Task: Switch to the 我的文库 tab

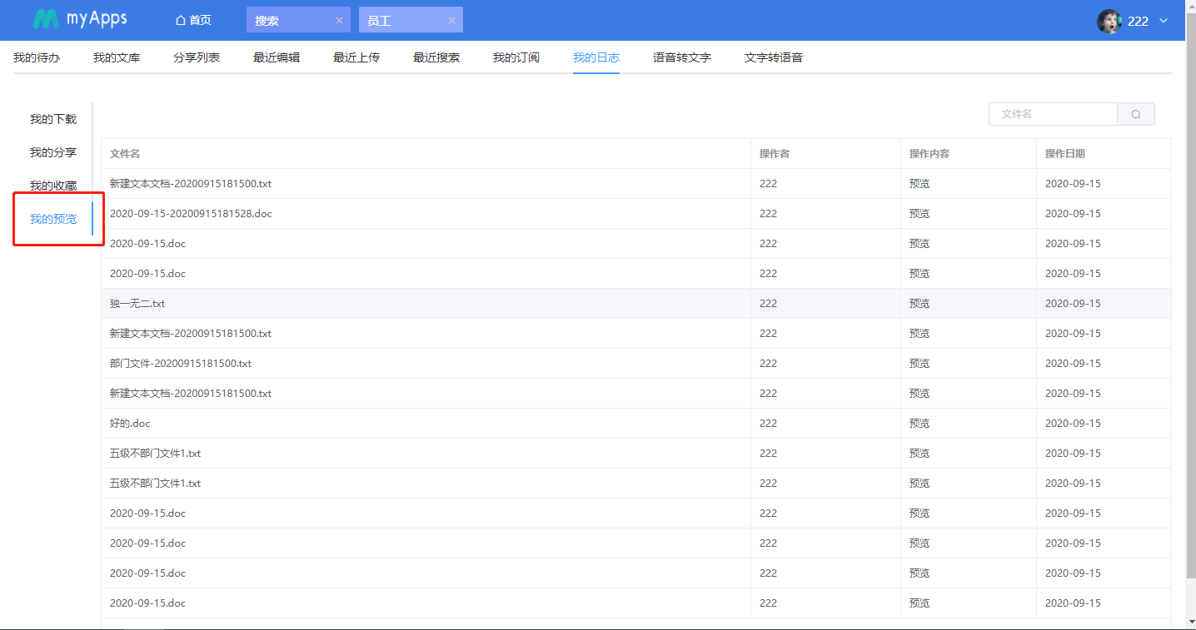Action: [117, 57]
